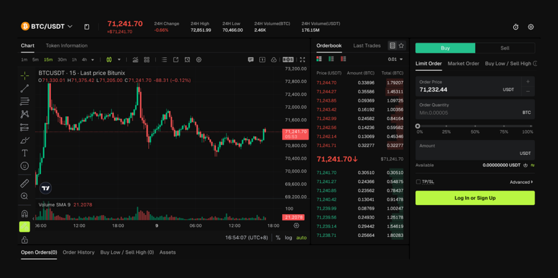Open the Fibonacci retracement tool
The image size is (558, 278).
point(25,101)
